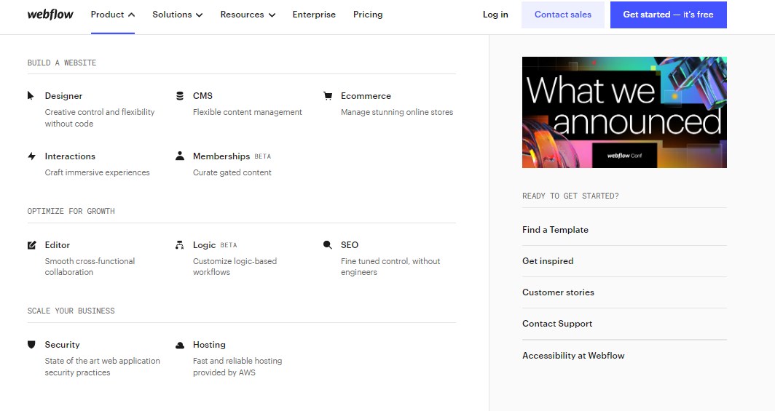This screenshot has width=775, height=411.
Task: Click 'Fine tuned control, without engineers' text
Action: pos(390,266)
